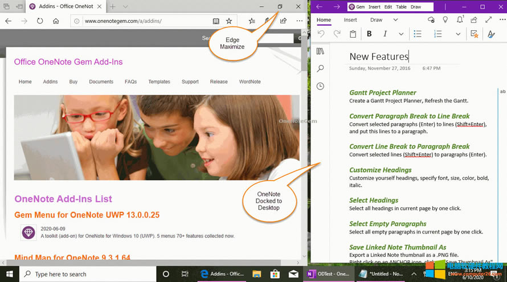
Task: Toggle bulleted list in OneNote
Action: coord(418,34)
